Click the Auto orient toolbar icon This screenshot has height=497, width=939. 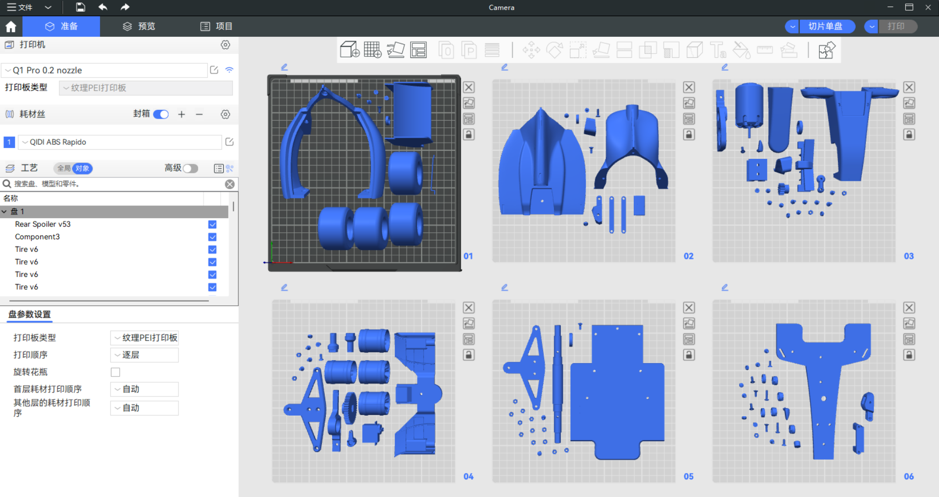coord(395,50)
